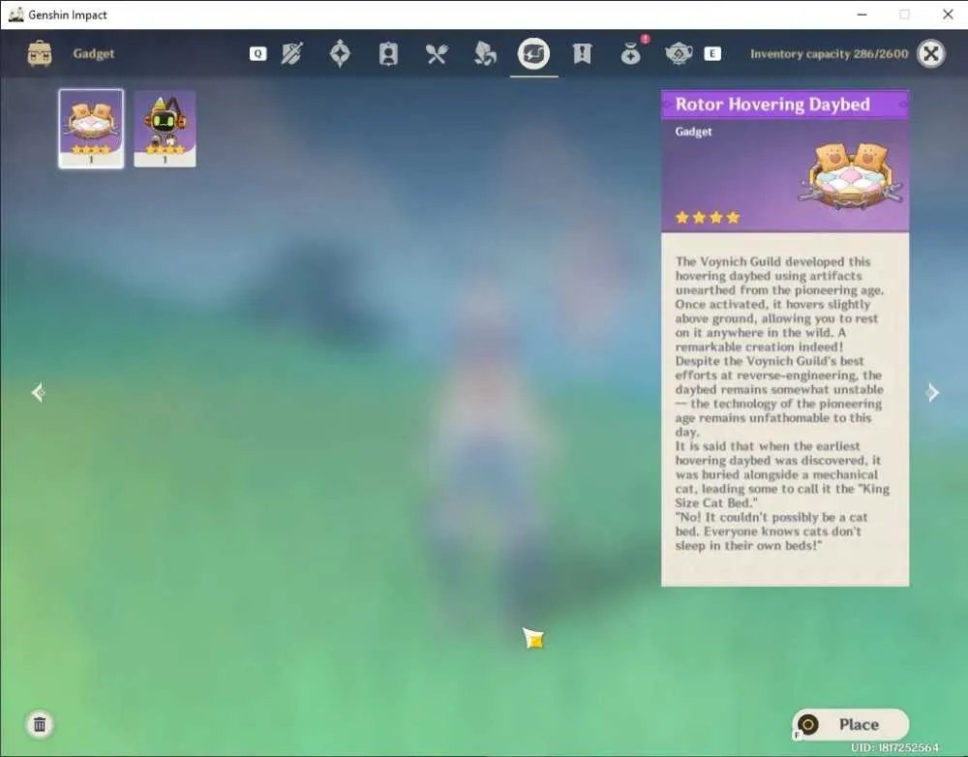The height and width of the screenshot is (757, 968).
Task: Select the Rotor Hovering Daybed item
Action: (x=91, y=129)
